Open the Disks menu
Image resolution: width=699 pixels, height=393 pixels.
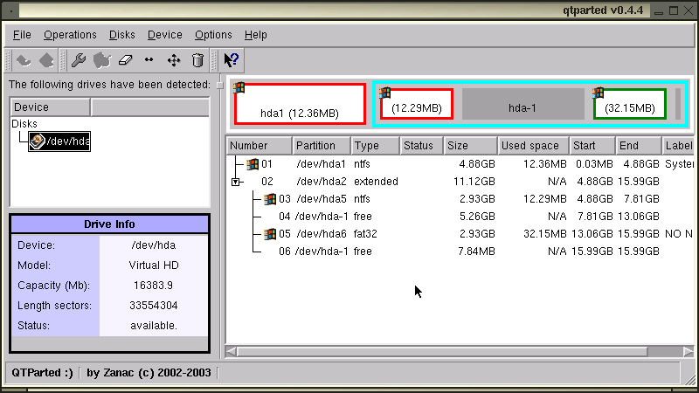pyautogui.click(x=122, y=35)
